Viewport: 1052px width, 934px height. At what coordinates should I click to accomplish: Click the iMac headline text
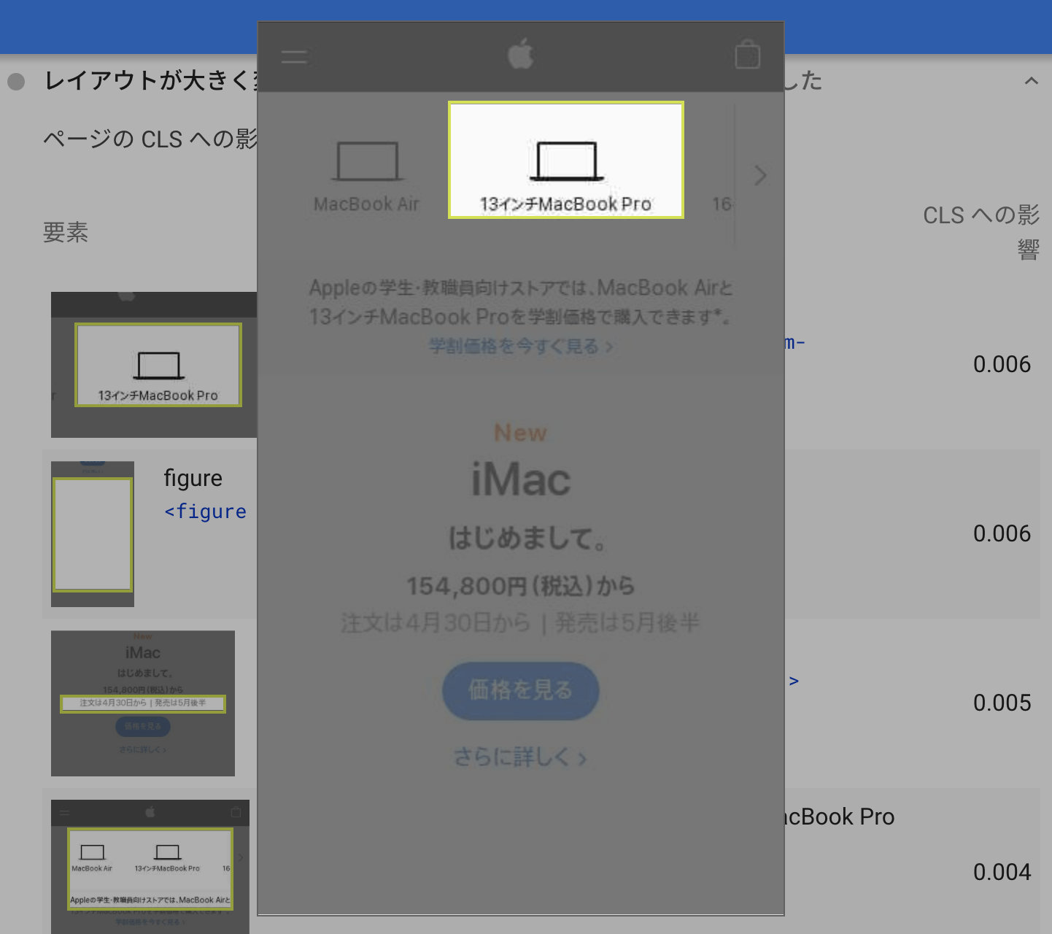pyautogui.click(x=521, y=480)
